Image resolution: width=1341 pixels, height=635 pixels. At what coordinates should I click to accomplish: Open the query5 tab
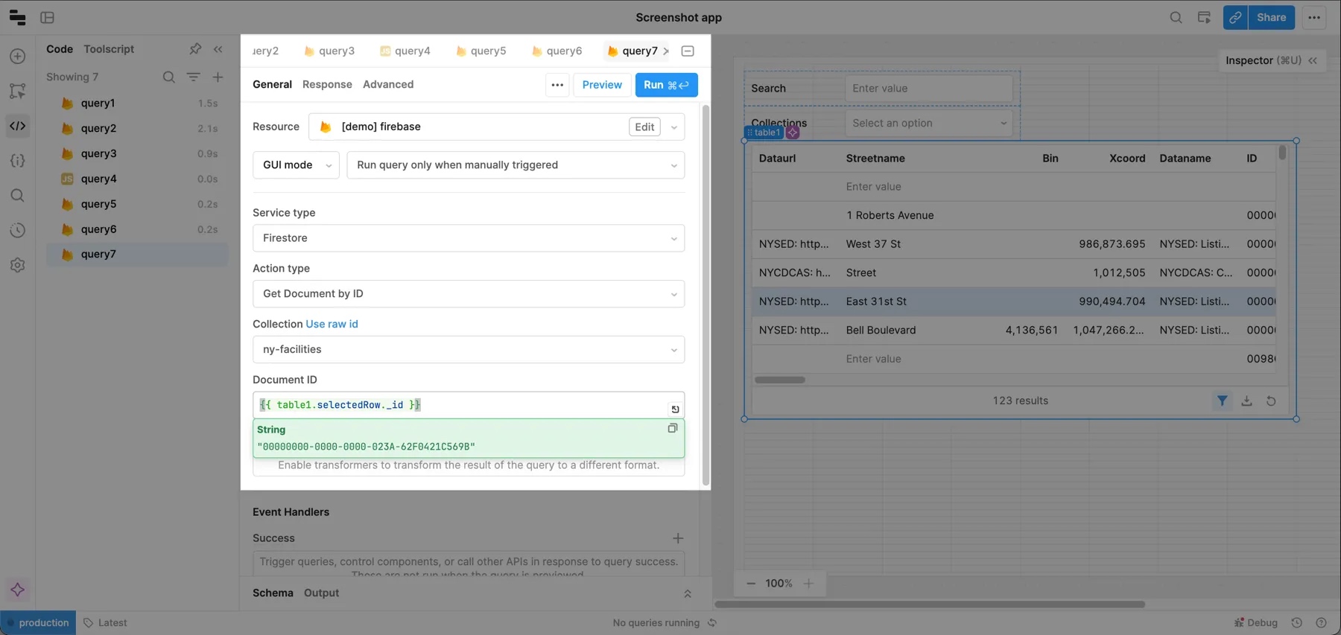pos(481,51)
